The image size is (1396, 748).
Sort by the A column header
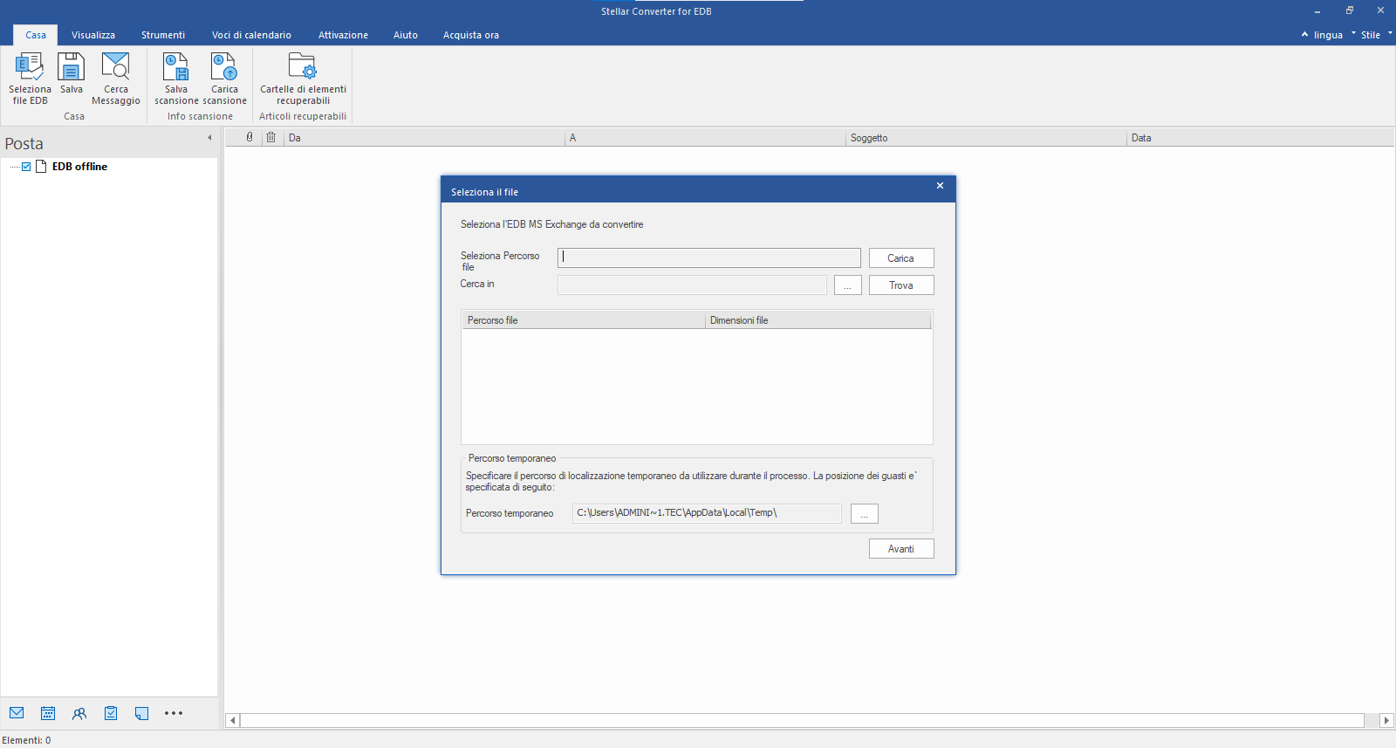706,138
